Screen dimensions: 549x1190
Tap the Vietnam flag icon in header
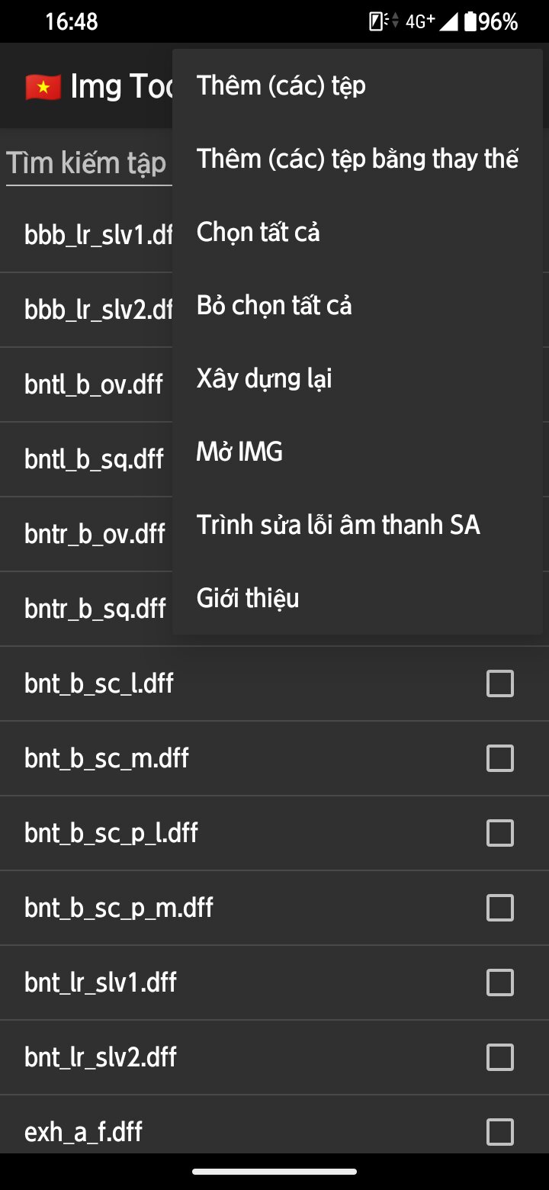coord(43,87)
